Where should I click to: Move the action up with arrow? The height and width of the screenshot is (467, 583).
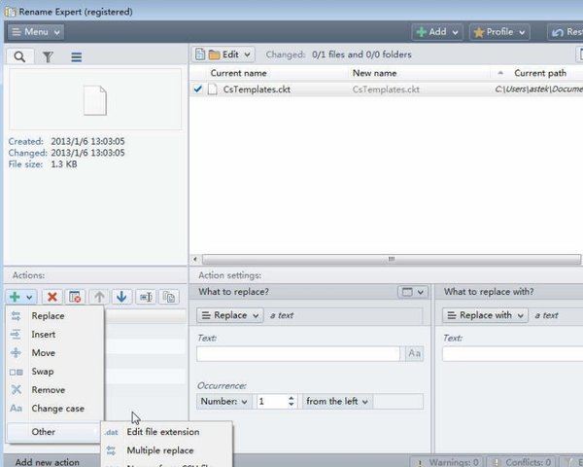[x=99, y=297]
